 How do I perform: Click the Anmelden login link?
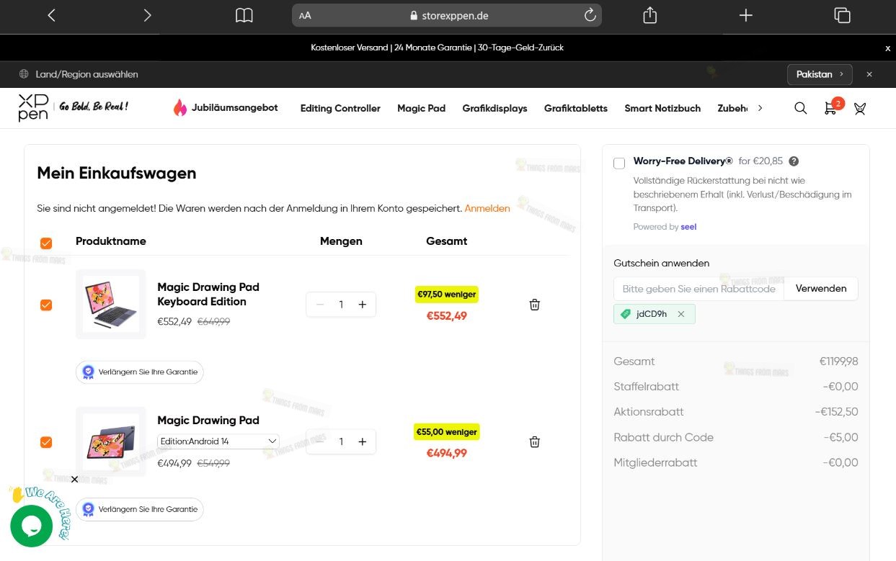click(487, 208)
